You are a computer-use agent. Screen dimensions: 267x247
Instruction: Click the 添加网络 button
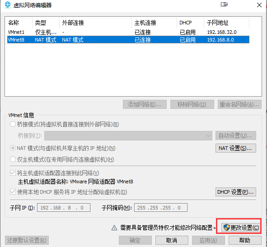click(x=145, y=104)
